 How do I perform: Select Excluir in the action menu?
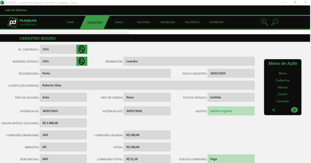point(283,94)
